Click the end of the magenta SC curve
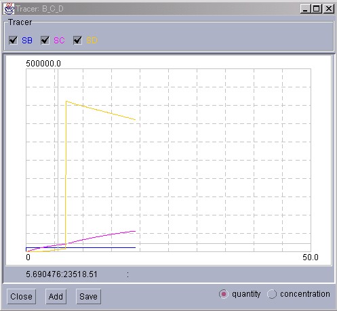 pyautogui.click(x=135, y=231)
